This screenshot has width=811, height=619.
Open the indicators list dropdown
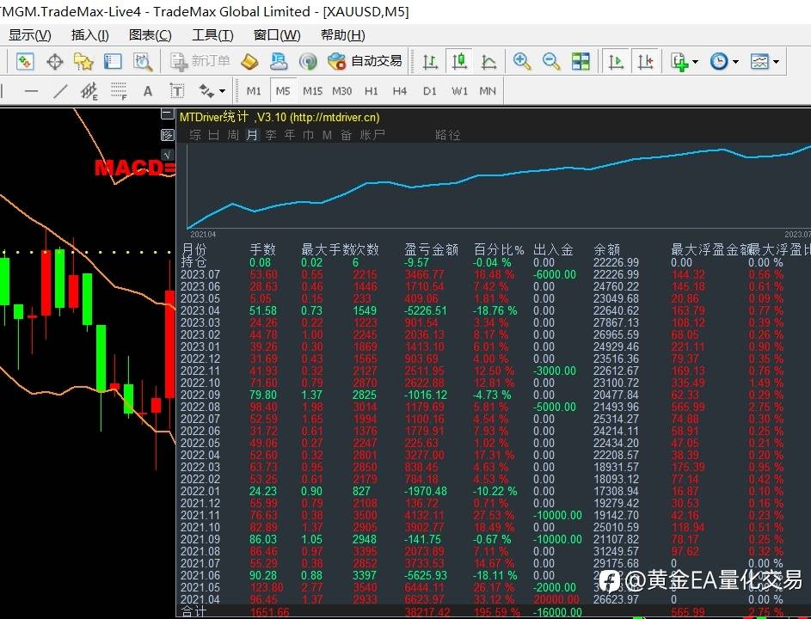pos(684,62)
